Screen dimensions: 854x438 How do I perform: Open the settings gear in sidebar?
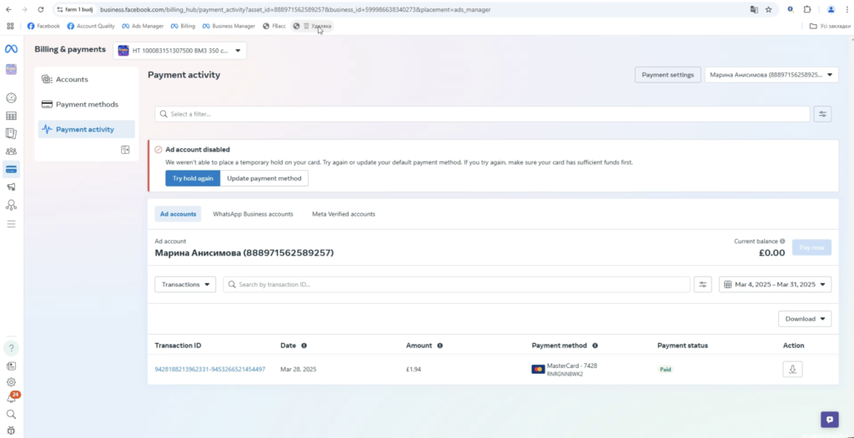pyautogui.click(x=11, y=381)
